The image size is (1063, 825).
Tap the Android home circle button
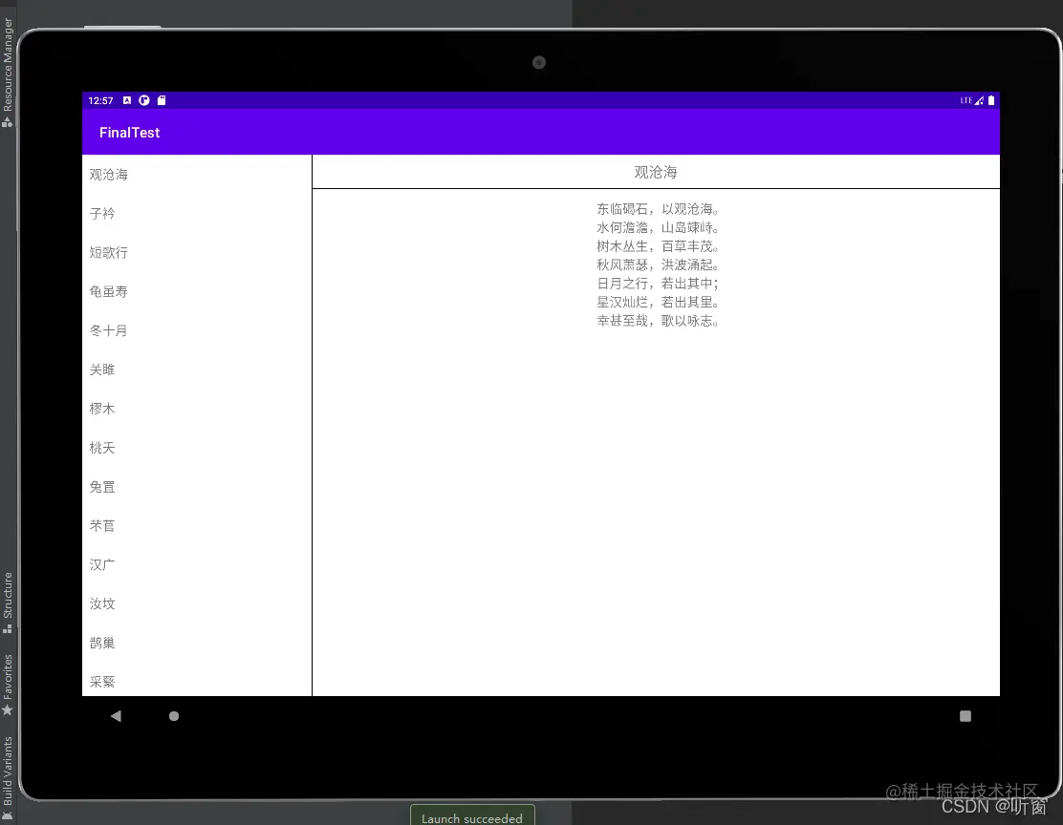click(174, 716)
